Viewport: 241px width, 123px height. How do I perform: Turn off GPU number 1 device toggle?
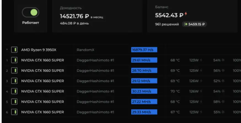[14, 60]
